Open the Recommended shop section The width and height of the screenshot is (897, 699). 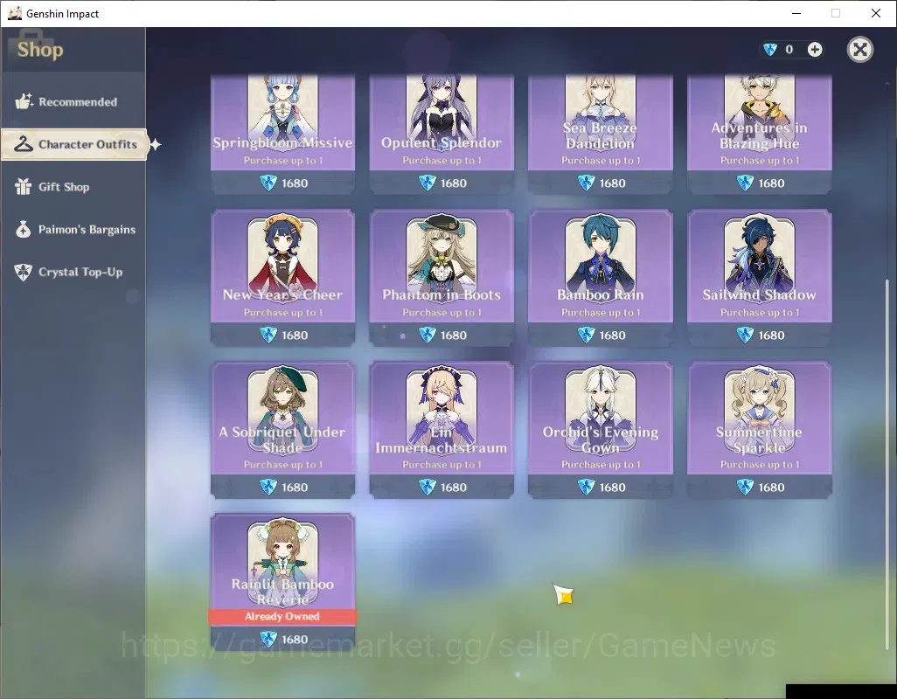point(73,101)
